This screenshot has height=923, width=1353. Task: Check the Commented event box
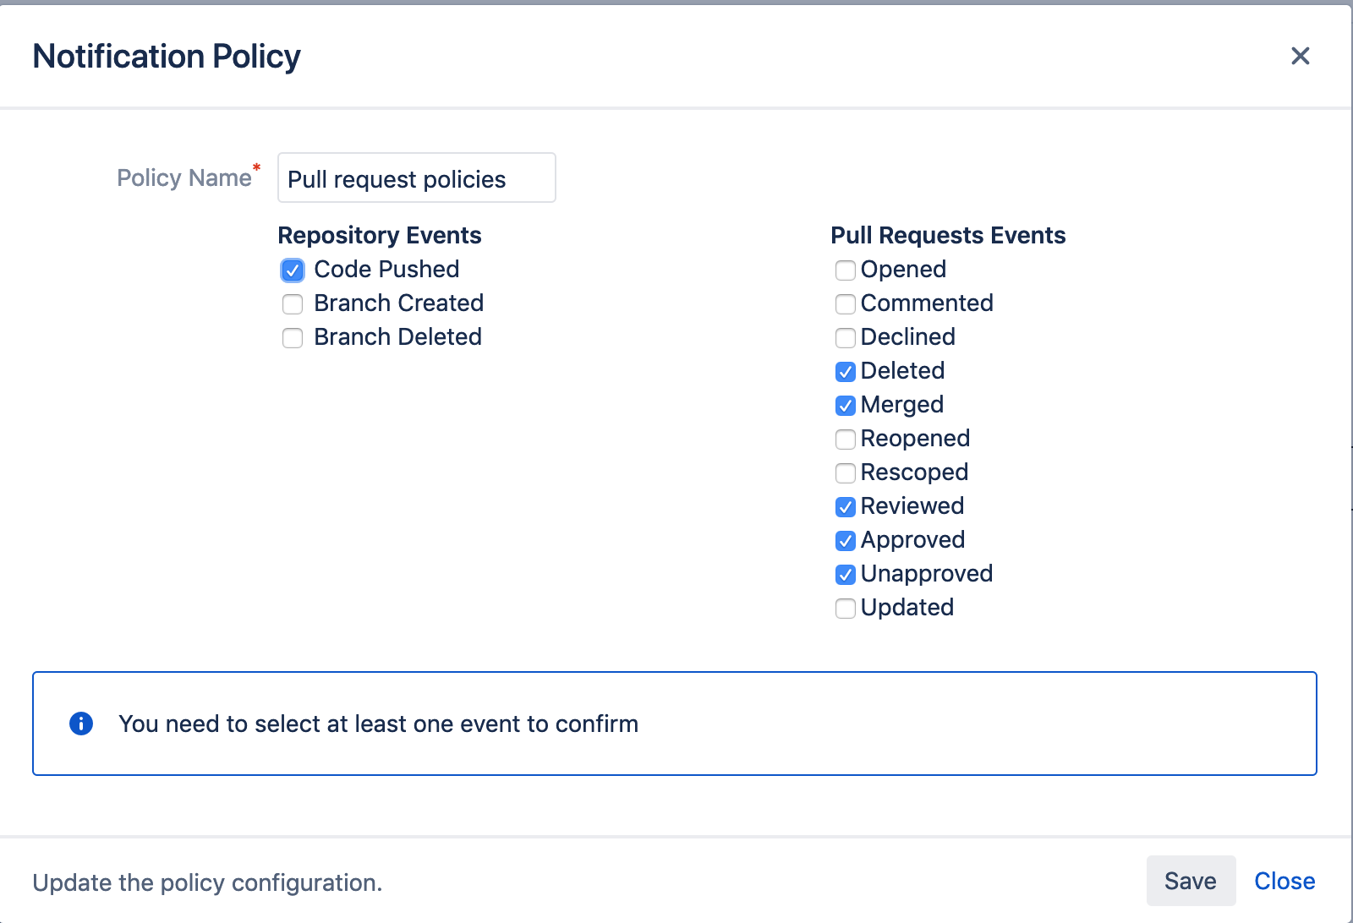tap(845, 304)
